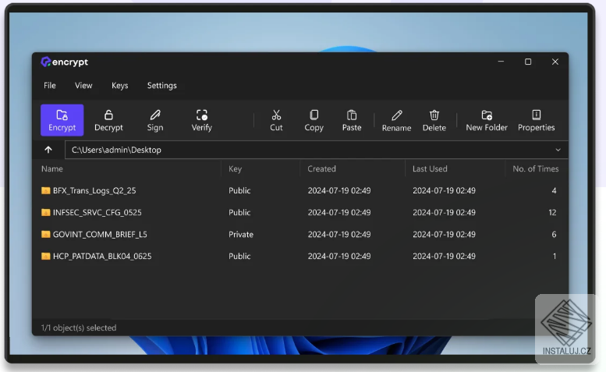Viewport: 606px width, 372px height.
Task: Open the Settings menu
Action: (162, 85)
